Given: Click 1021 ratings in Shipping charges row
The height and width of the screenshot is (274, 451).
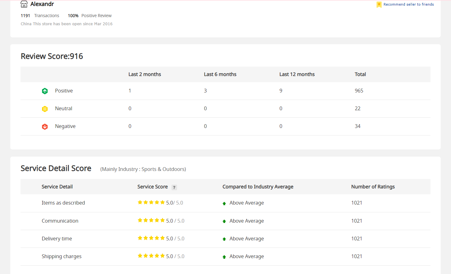Looking at the screenshot, I should pyautogui.click(x=357, y=256).
